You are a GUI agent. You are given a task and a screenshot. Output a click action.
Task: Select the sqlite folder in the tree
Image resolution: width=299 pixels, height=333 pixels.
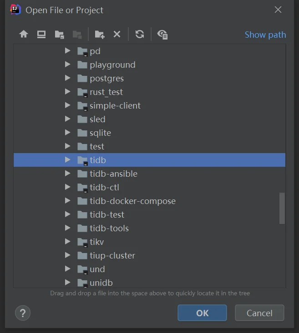coord(100,133)
